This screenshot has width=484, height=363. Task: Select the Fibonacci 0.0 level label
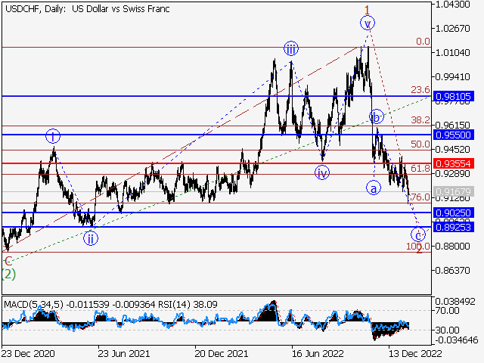(423, 42)
